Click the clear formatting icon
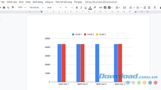 [155, 7]
